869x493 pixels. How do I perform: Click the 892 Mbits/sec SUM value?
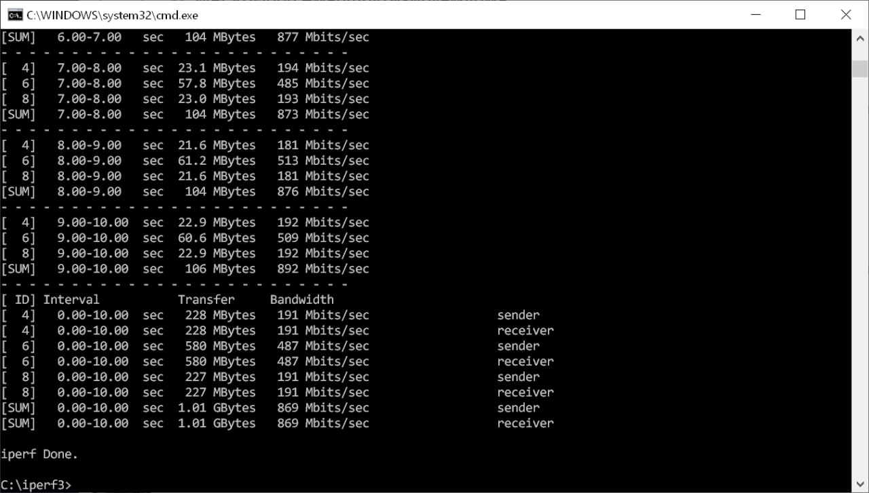pyautogui.click(x=323, y=269)
